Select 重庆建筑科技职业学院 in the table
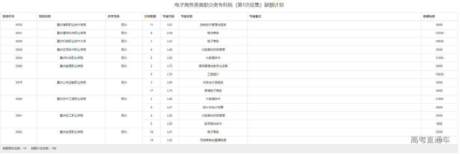 point(71,33)
